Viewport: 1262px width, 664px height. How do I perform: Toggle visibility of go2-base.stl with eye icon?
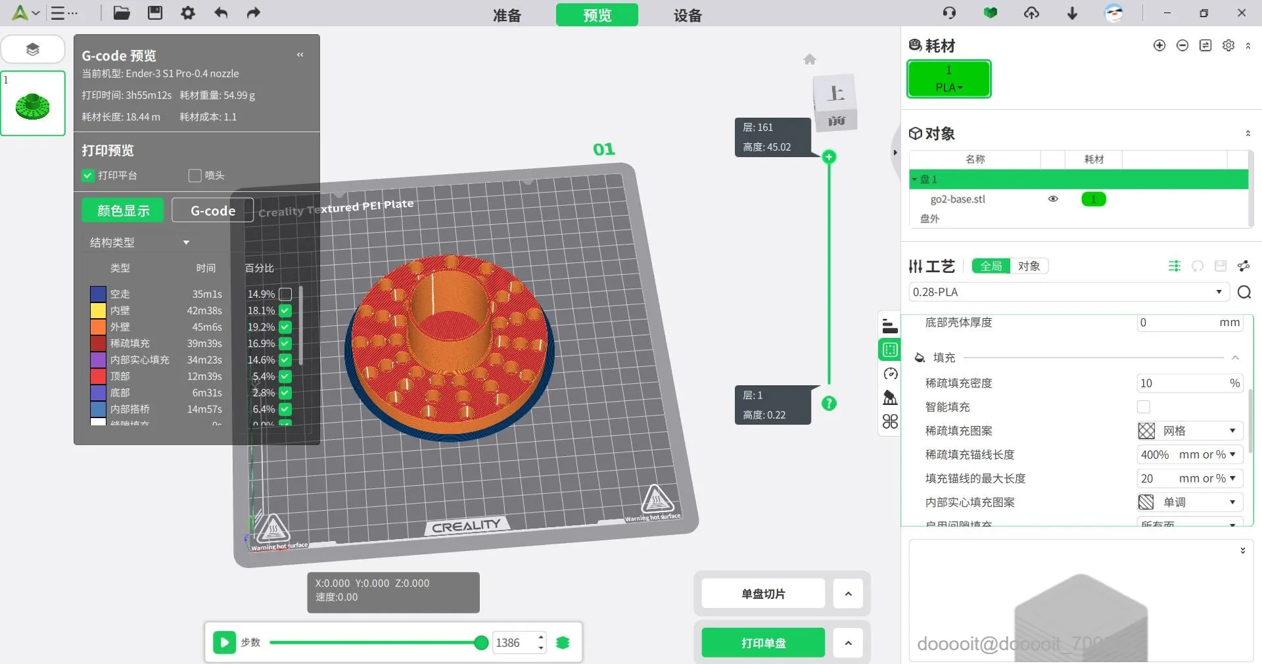click(1052, 199)
